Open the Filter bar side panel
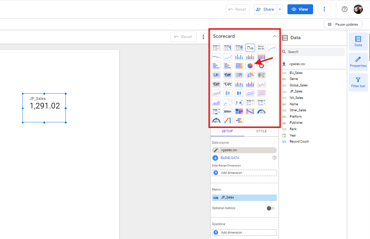Viewport: 370px width, 239px height. pyautogui.click(x=358, y=82)
